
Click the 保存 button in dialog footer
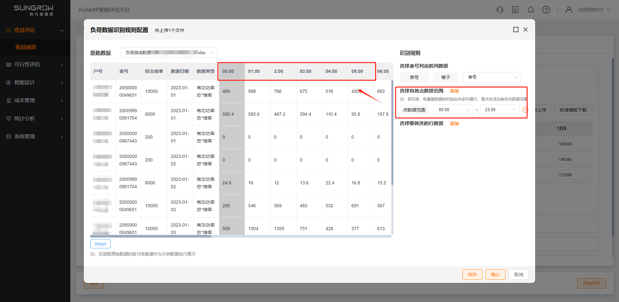click(x=472, y=275)
